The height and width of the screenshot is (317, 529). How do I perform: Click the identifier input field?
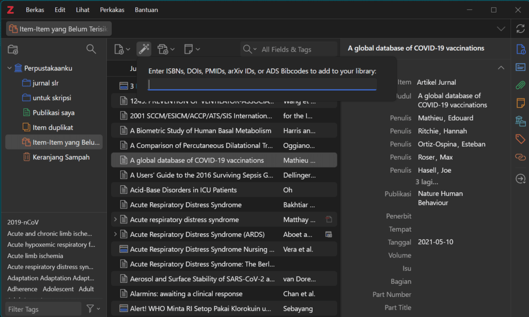click(x=262, y=84)
